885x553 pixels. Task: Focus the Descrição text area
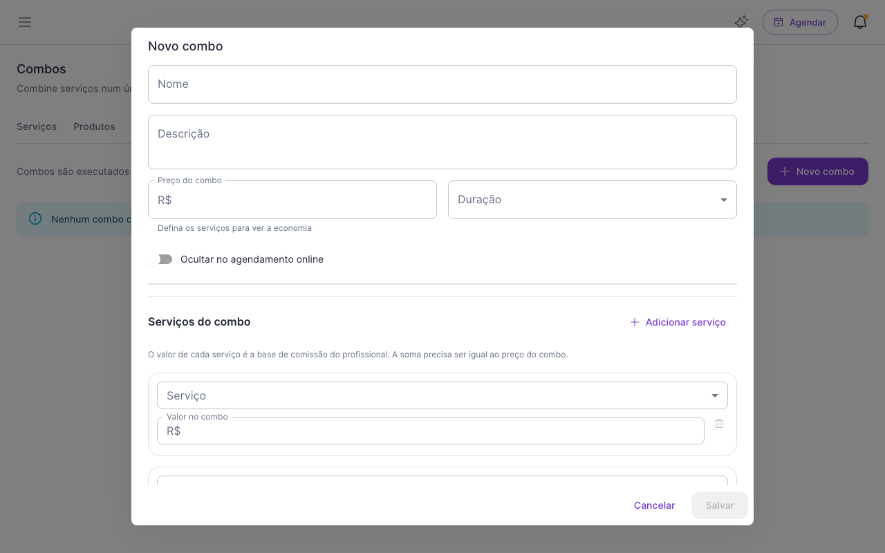click(442, 142)
